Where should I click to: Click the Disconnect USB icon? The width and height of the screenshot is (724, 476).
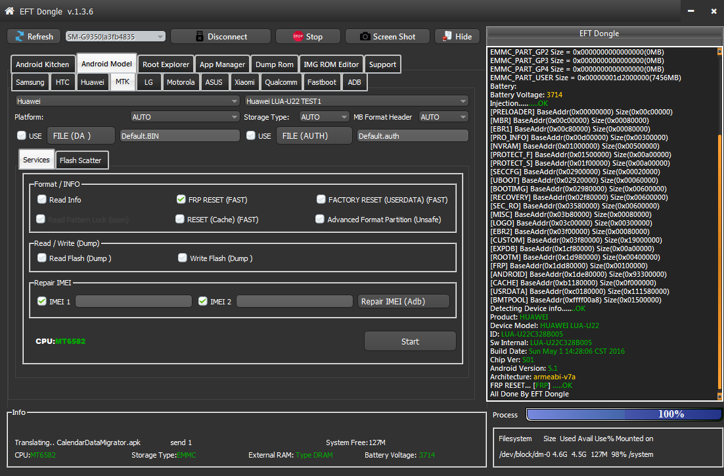click(200, 37)
